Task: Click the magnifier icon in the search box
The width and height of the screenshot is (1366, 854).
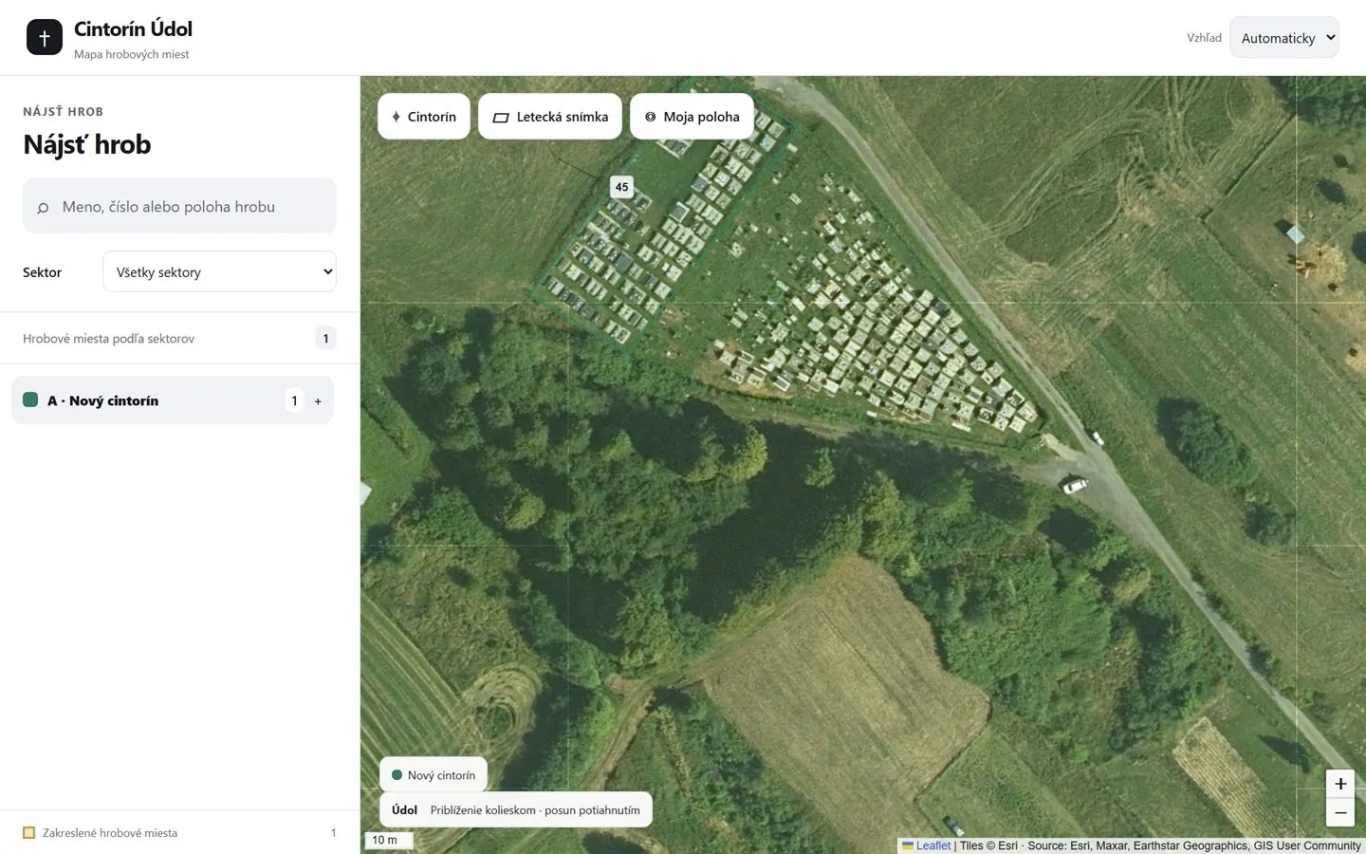Action: 43,208
